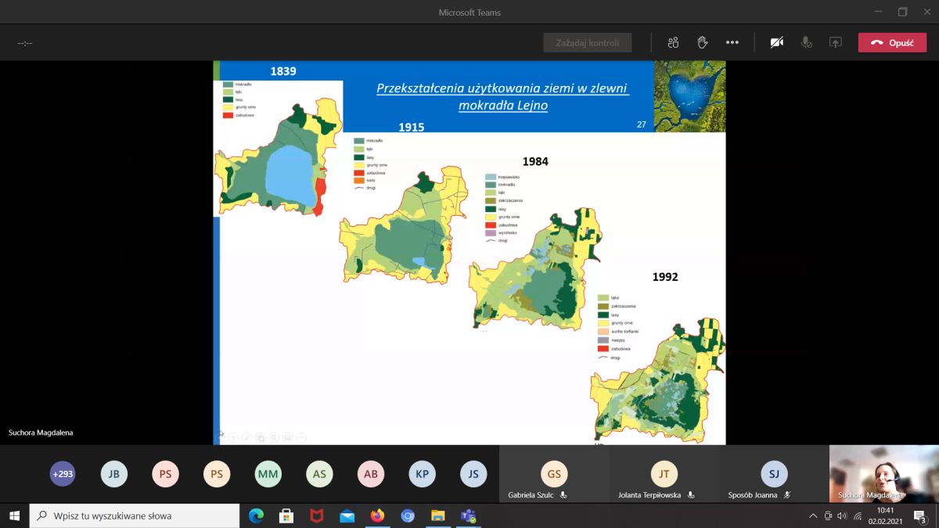Viewport: 939px width, 528px height.
Task: Open the Windows Start menu
Action: [x=14, y=515]
